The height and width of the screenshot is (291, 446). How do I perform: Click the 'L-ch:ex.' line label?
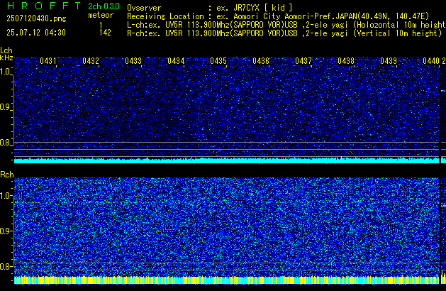click(144, 25)
